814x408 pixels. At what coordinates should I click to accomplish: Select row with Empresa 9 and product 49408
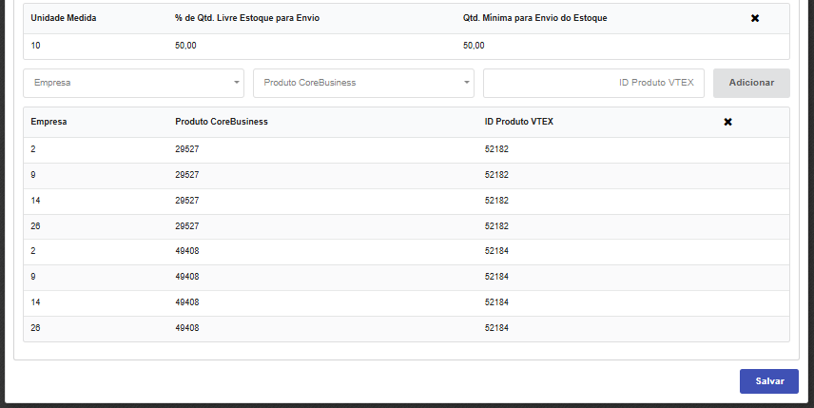[406, 277]
